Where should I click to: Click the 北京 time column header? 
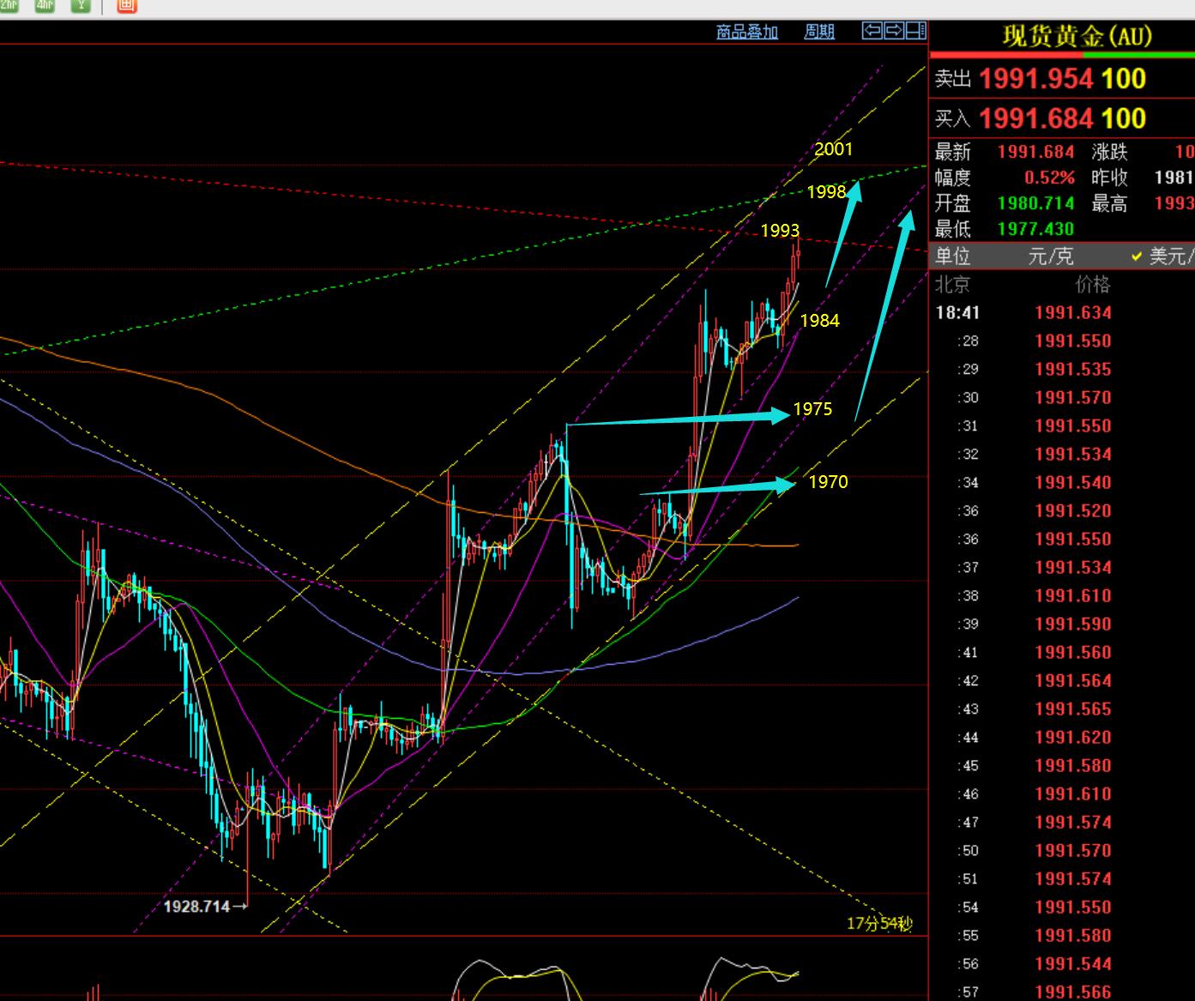click(952, 284)
